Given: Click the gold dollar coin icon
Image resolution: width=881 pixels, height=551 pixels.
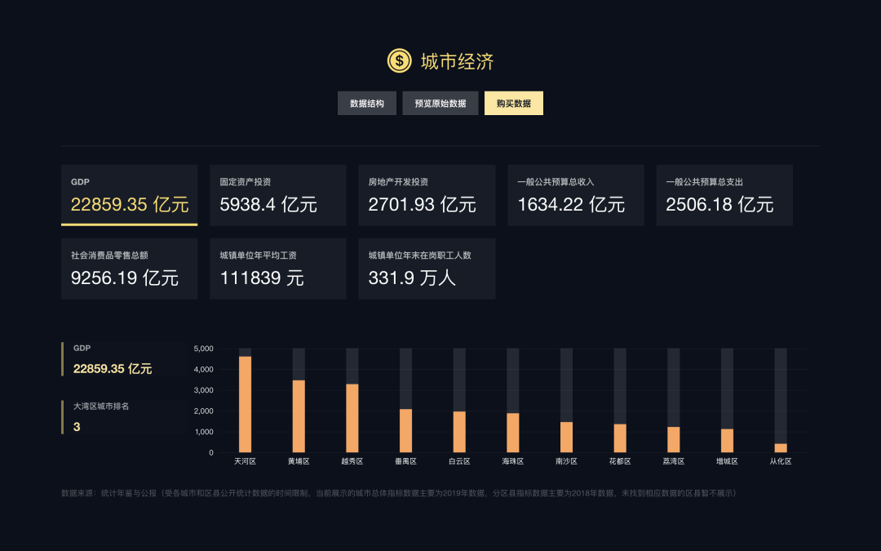Looking at the screenshot, I should (x=399, y=60).
